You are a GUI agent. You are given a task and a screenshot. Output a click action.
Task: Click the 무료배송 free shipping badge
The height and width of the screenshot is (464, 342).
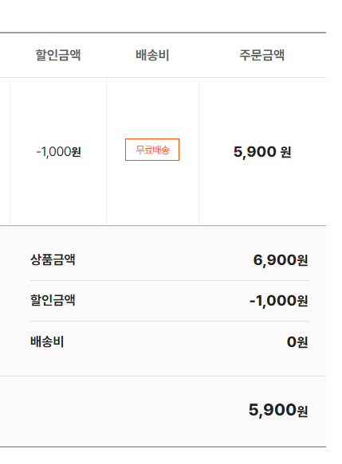(152, 150)
